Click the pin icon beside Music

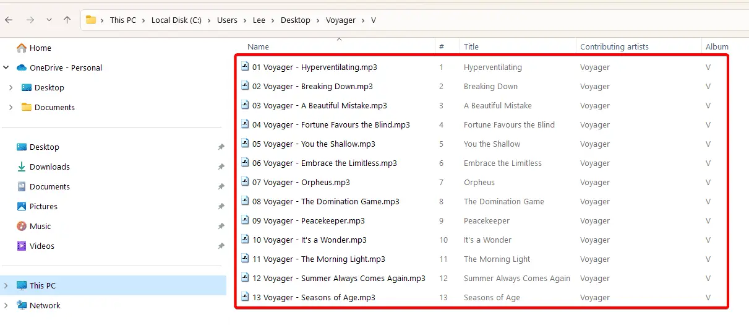click(x=221, y=226)
